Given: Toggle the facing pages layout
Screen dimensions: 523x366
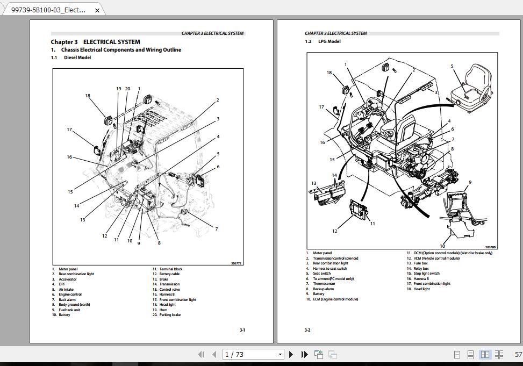Looking at the screenshot, I should pos(485,355).
